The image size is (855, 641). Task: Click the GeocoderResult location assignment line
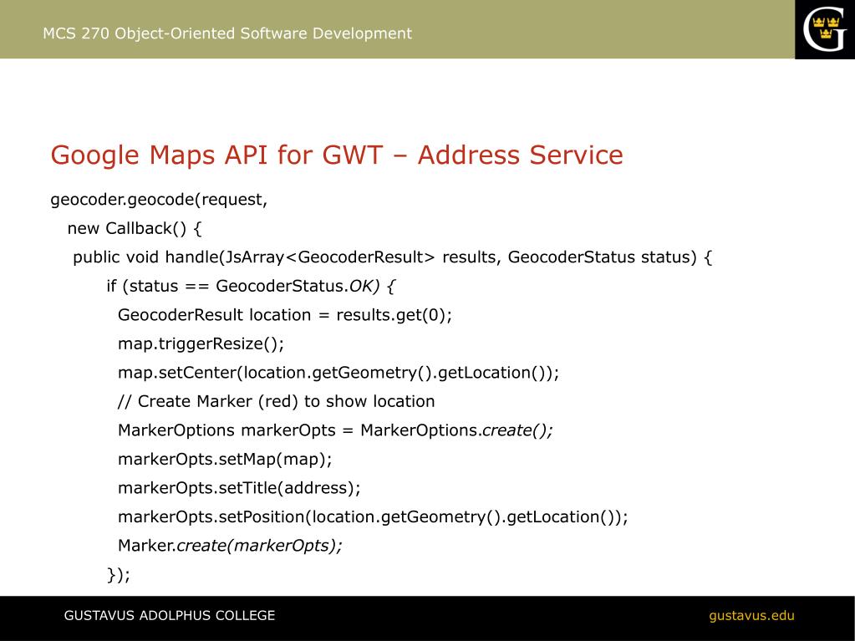pos(285,315)
